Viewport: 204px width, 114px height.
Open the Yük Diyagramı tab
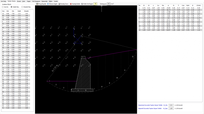pos(36,1)
